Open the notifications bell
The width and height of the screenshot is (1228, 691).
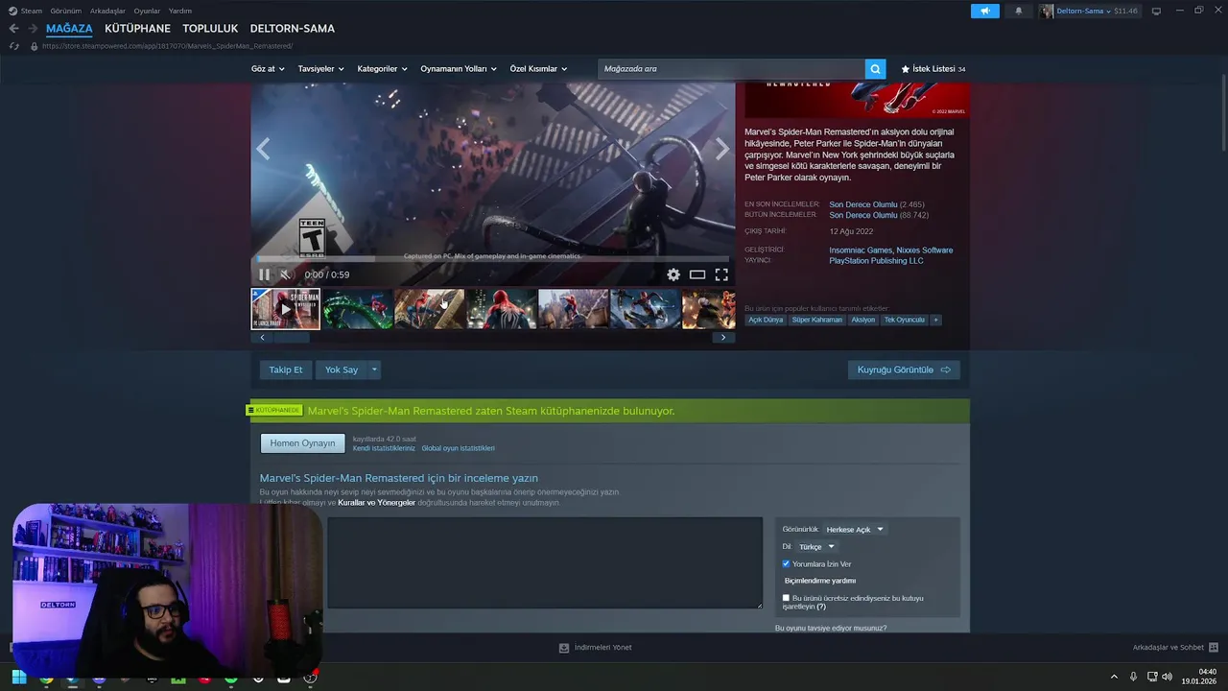coord(1018,11)
